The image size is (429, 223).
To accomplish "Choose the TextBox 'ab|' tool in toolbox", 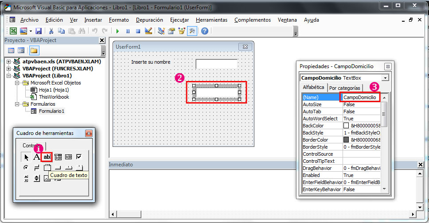I will point(47,157).
